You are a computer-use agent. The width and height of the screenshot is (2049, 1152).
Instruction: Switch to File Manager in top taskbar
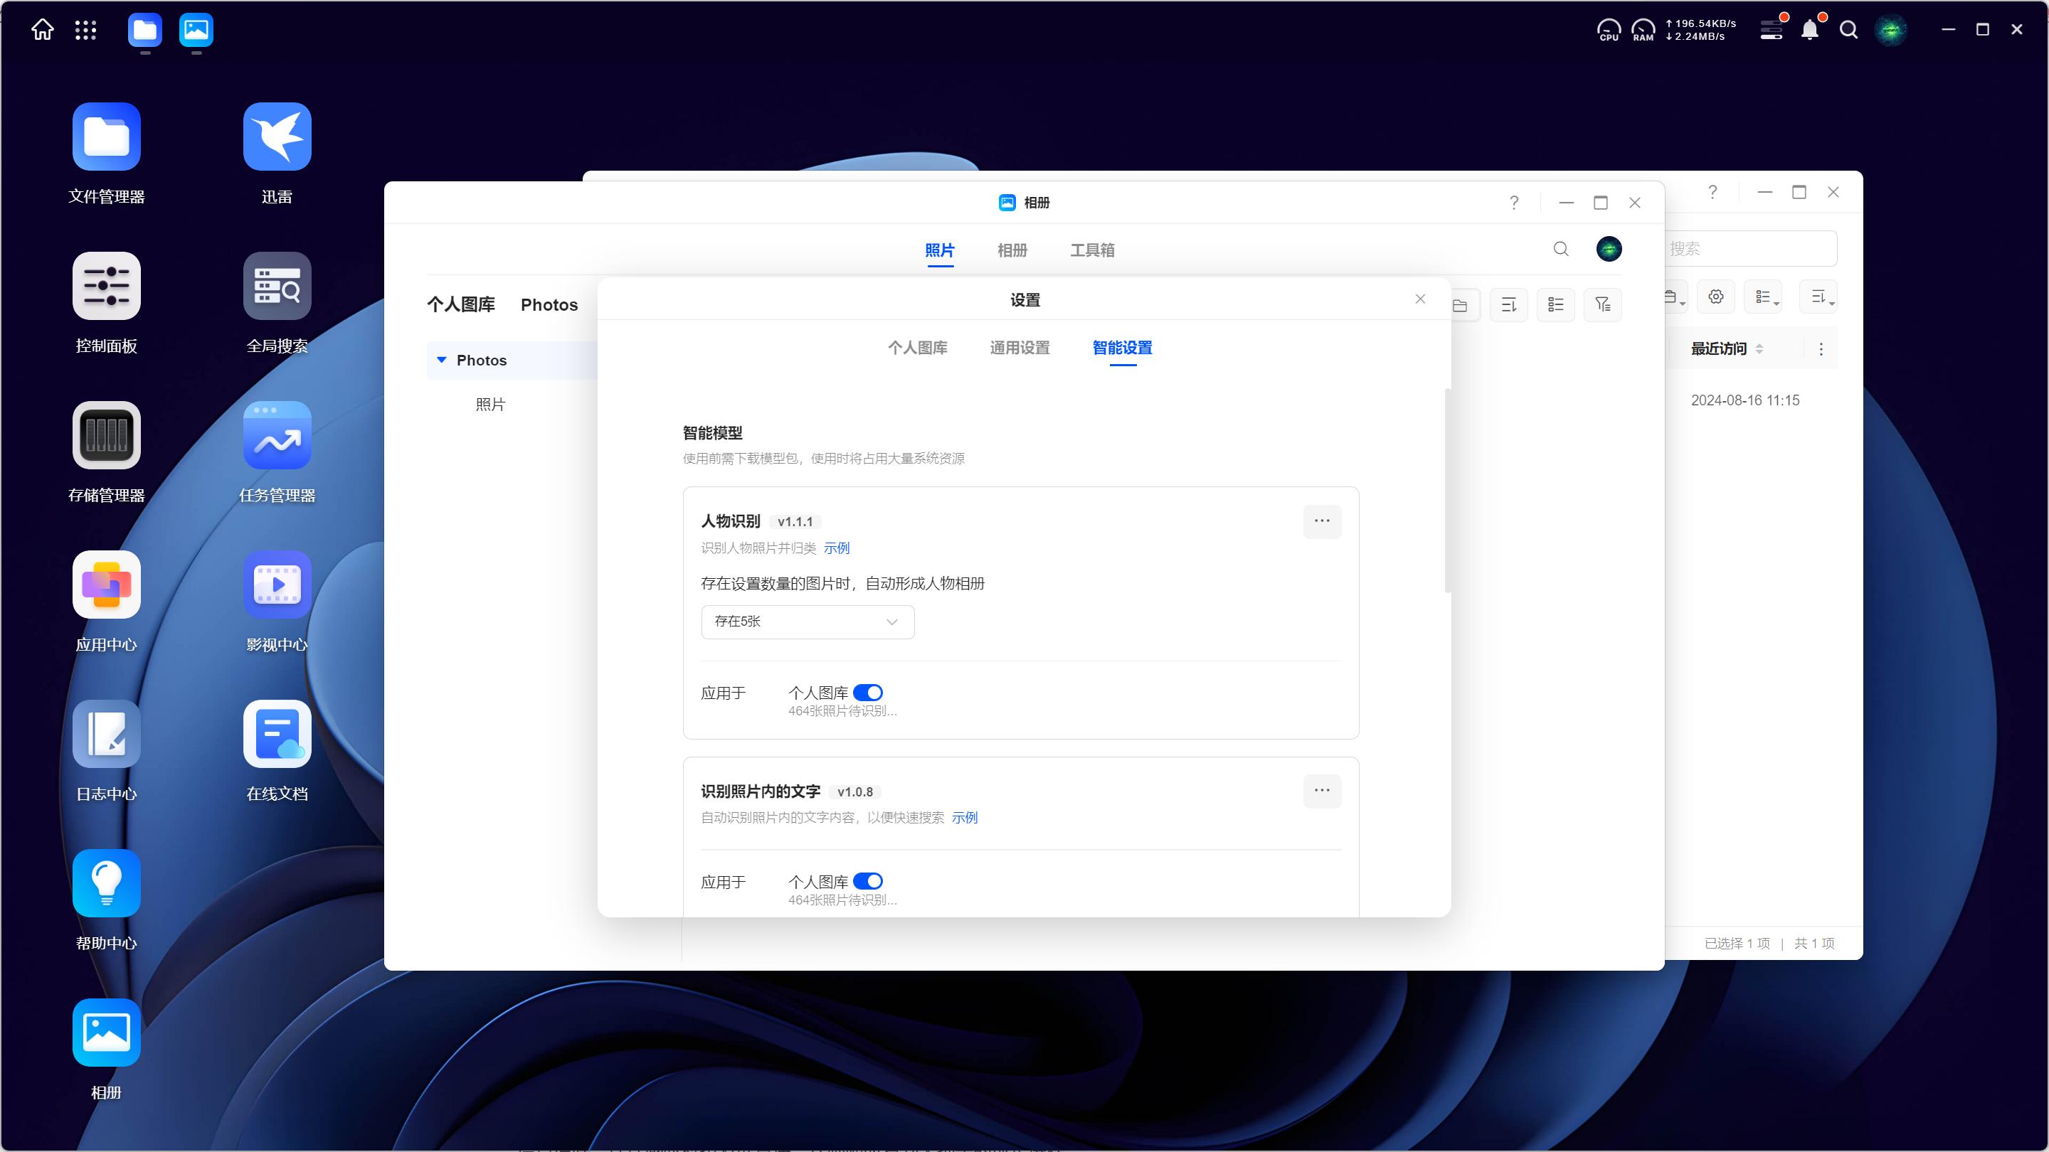click(144, 30)
